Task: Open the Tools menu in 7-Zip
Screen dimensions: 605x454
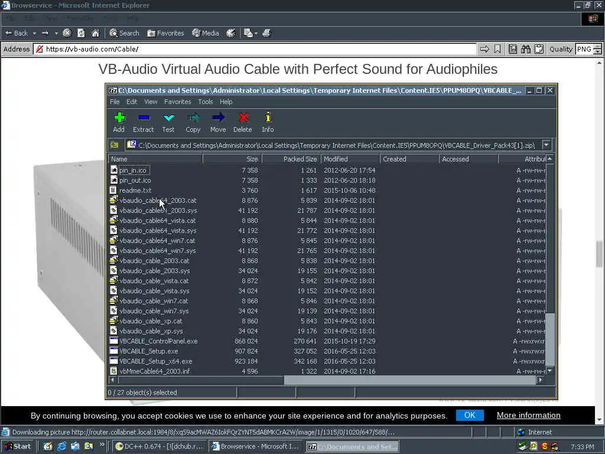Action: pyautogui.click(x=205, y=102)
